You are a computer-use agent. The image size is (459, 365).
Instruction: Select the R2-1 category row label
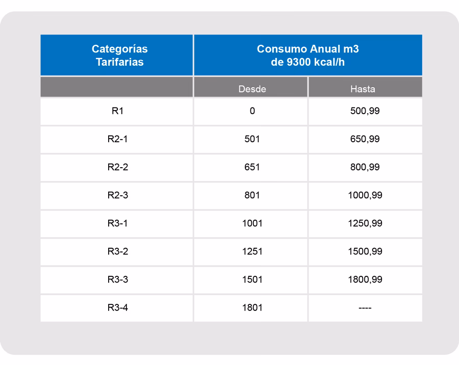(x=117, y=139)
